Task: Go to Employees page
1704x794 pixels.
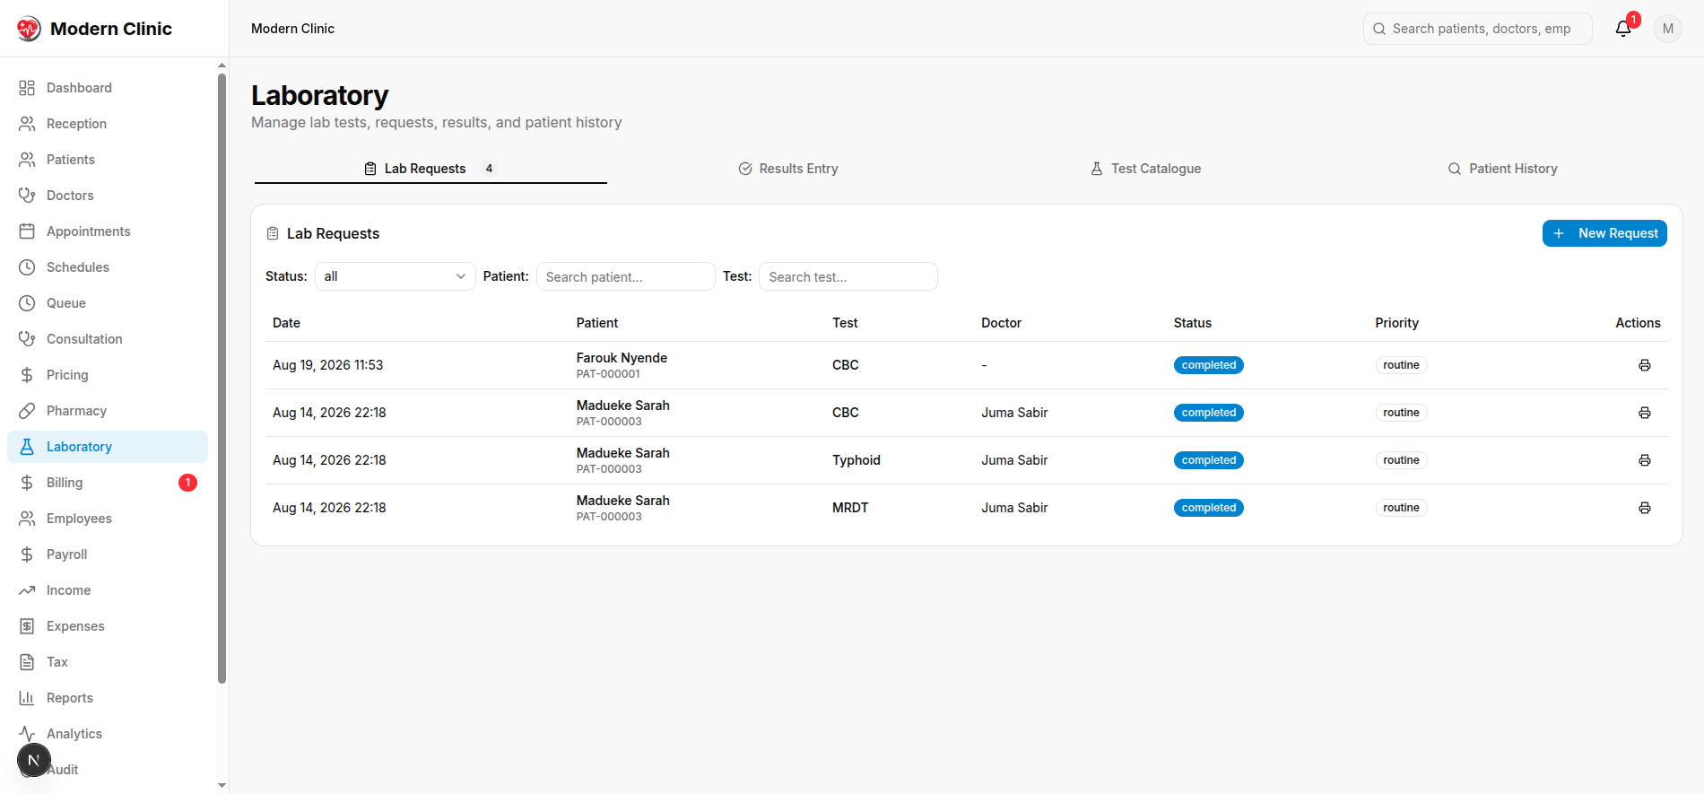Action: point(107,519)
